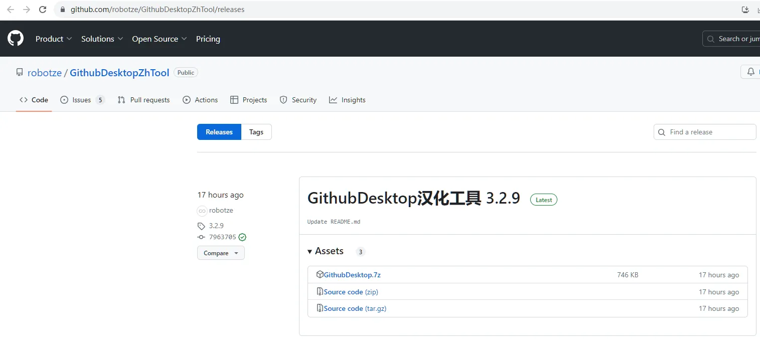Click the package icon beside GithubDesktop.7z
This screenshot has height=352, width=760.
pyautogui.click(x=320, y=275)
